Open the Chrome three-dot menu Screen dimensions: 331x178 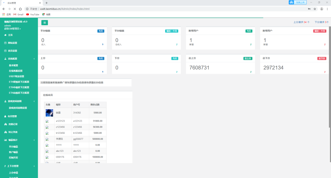pos(328,9)
